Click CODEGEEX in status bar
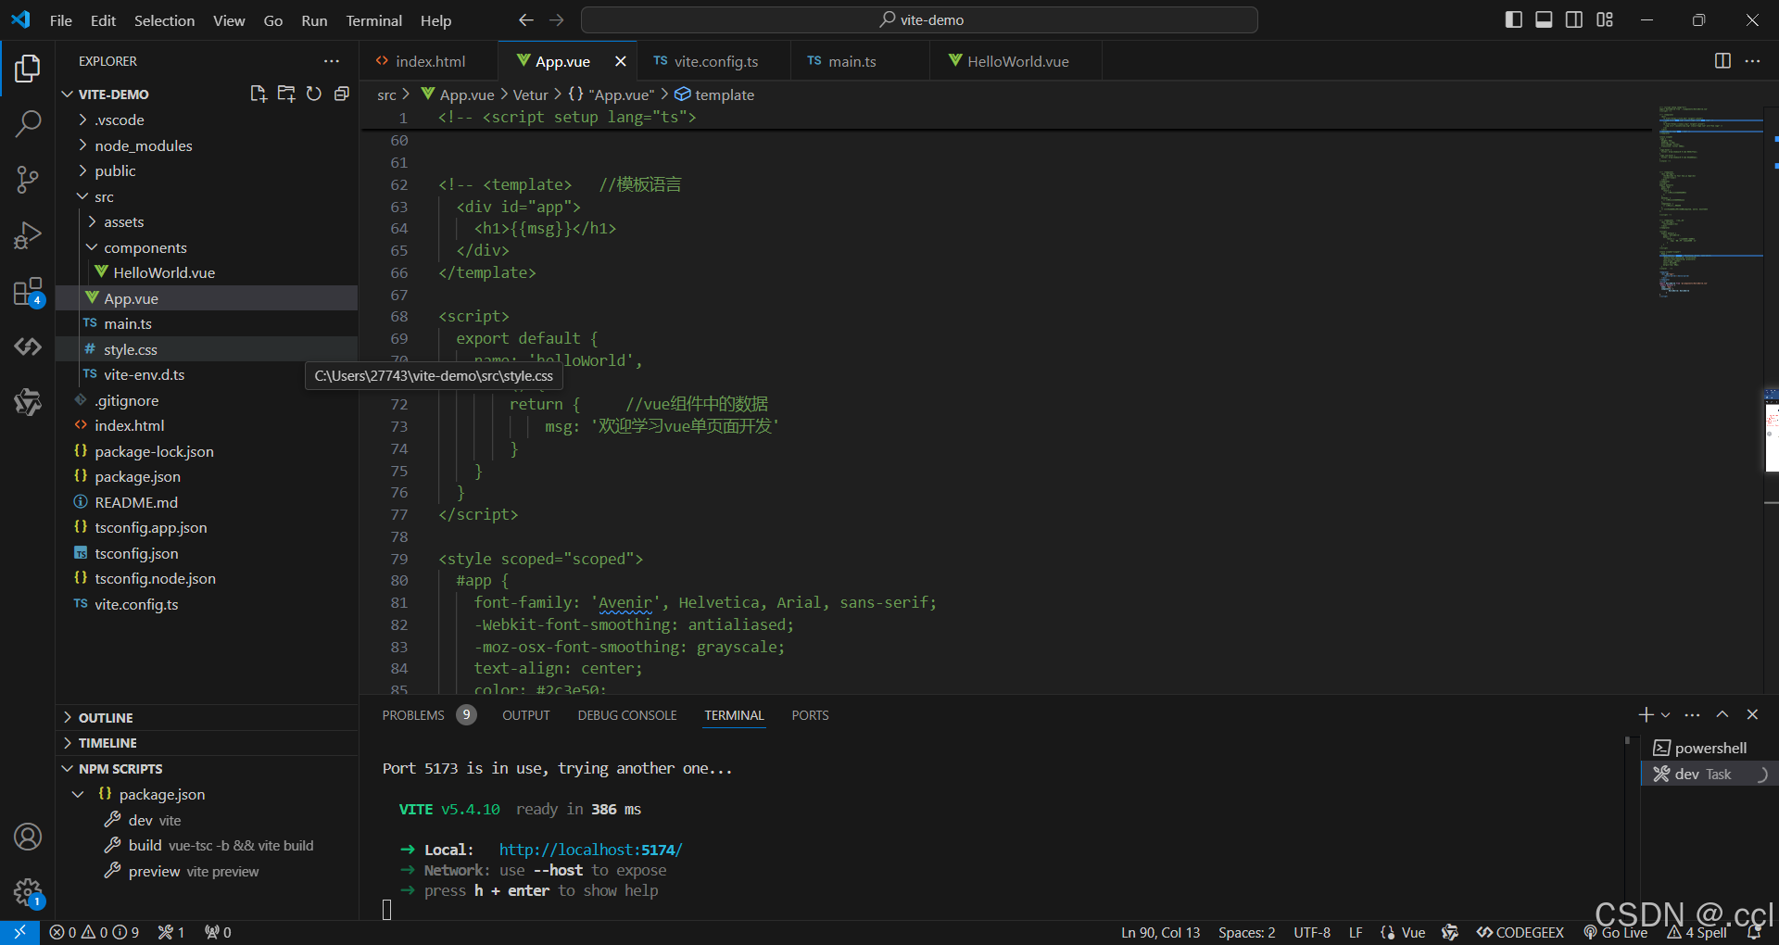 coord(1520,933)
